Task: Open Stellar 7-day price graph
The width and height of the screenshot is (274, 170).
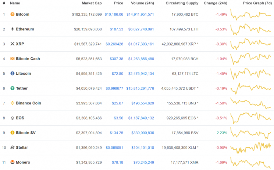Action: [250, 148]
